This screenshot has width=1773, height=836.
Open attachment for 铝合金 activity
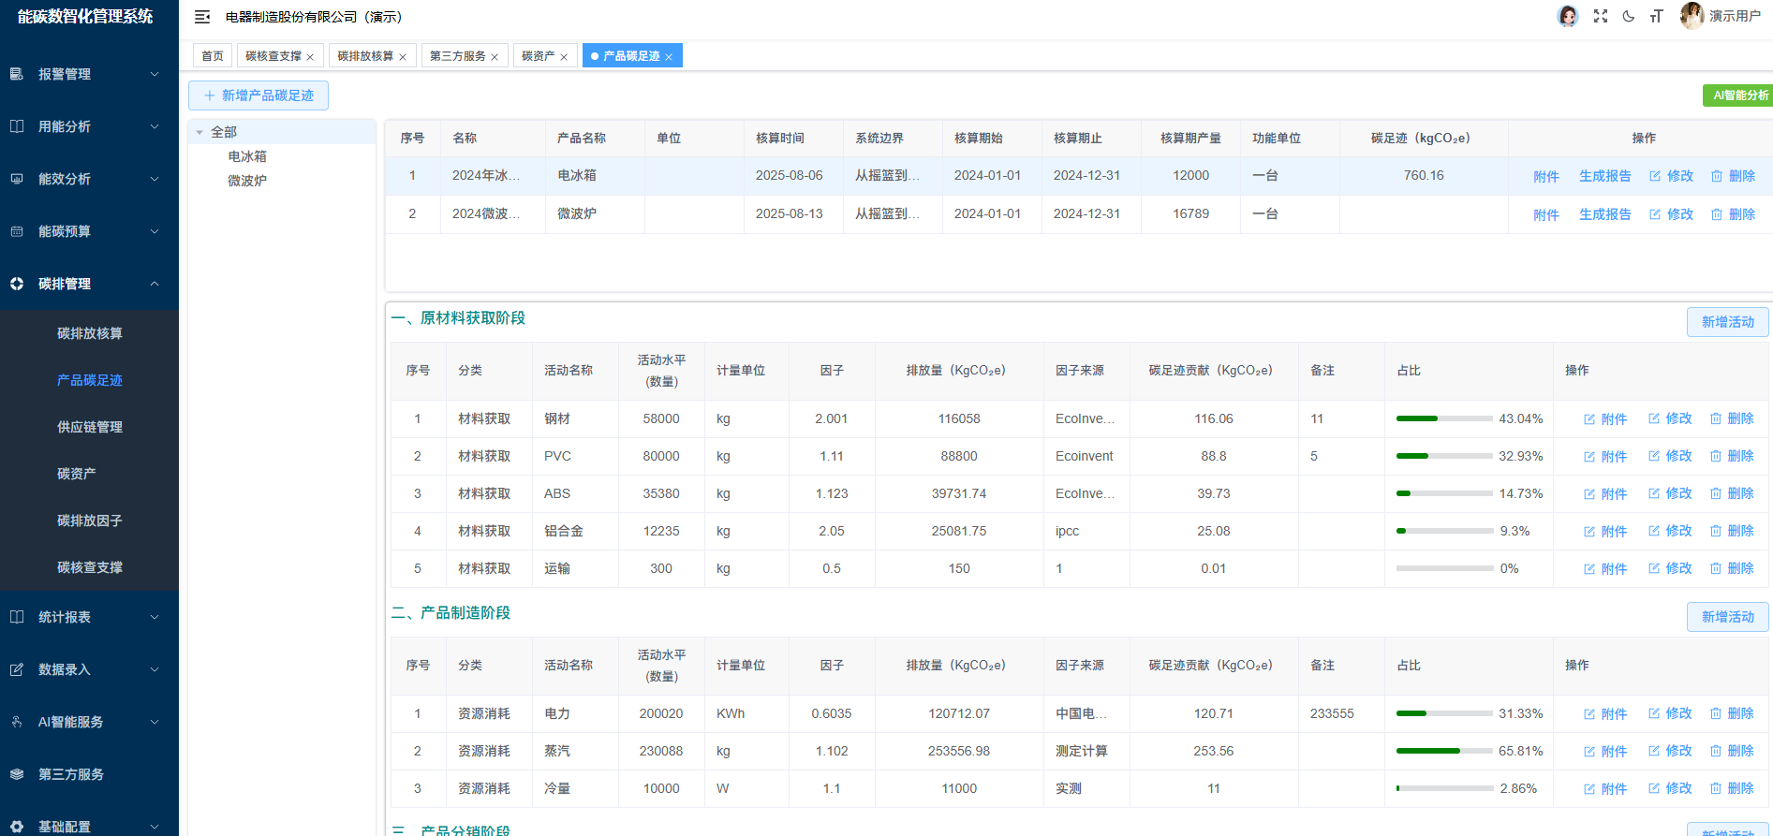coord(1605,532)
